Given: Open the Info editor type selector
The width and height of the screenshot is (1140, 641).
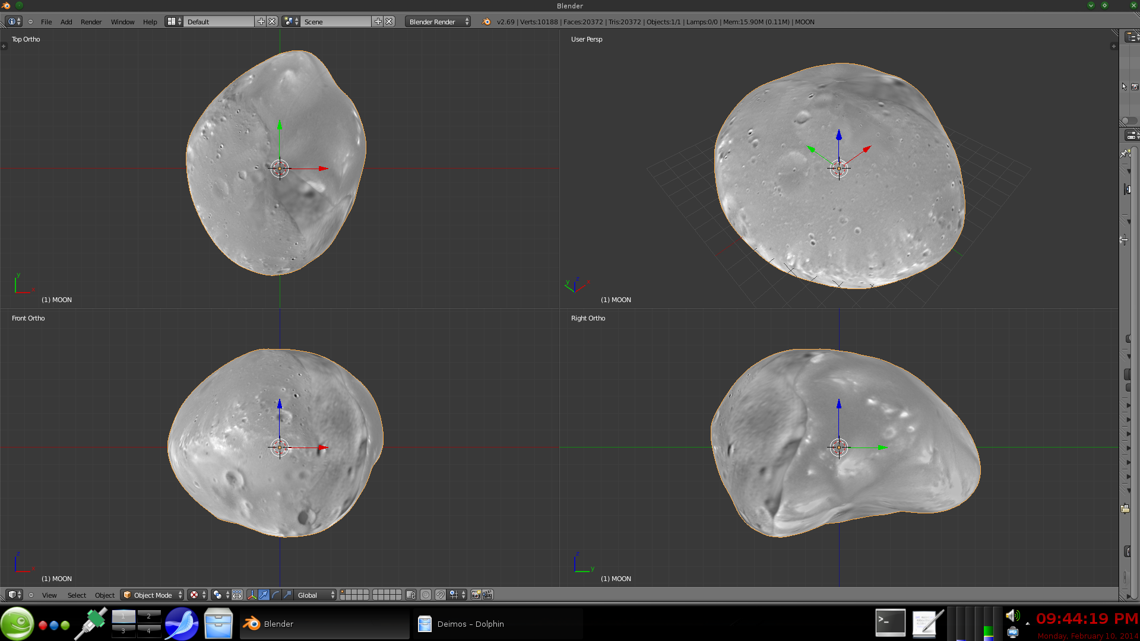Looking at the screenshot, I should 14,21.
